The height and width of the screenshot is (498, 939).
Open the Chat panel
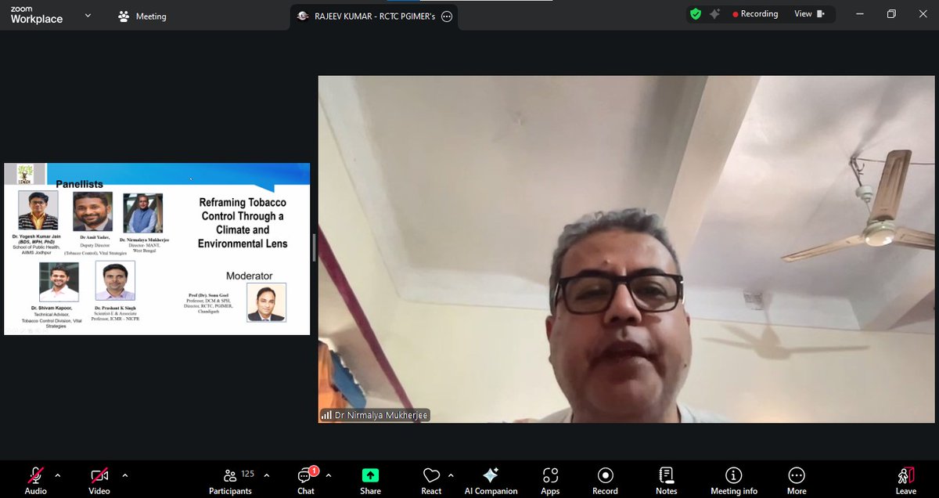(x=306, y=480)
